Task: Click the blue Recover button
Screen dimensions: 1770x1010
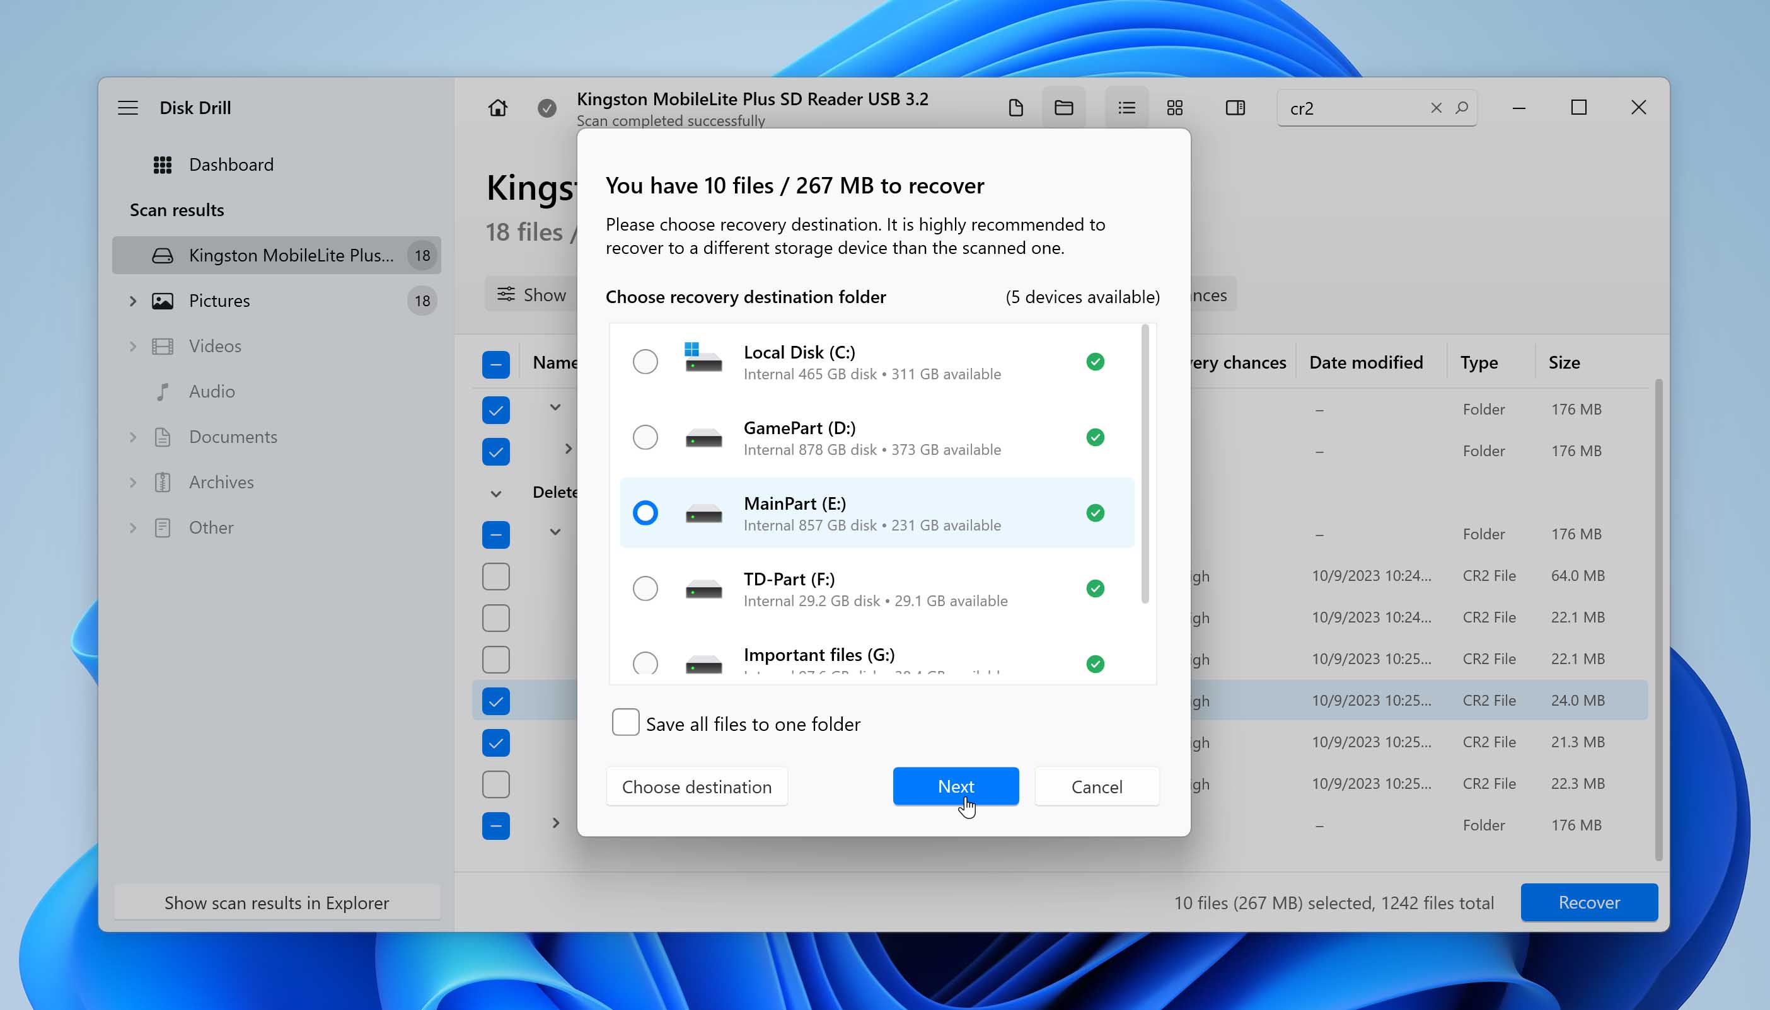Action: coord(1589,902)
